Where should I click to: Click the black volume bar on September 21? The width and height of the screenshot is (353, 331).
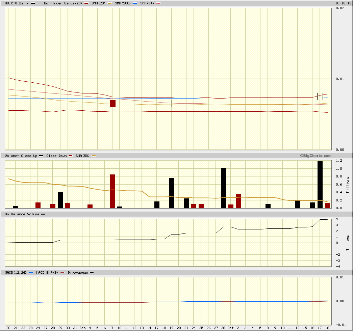[186, 203]
